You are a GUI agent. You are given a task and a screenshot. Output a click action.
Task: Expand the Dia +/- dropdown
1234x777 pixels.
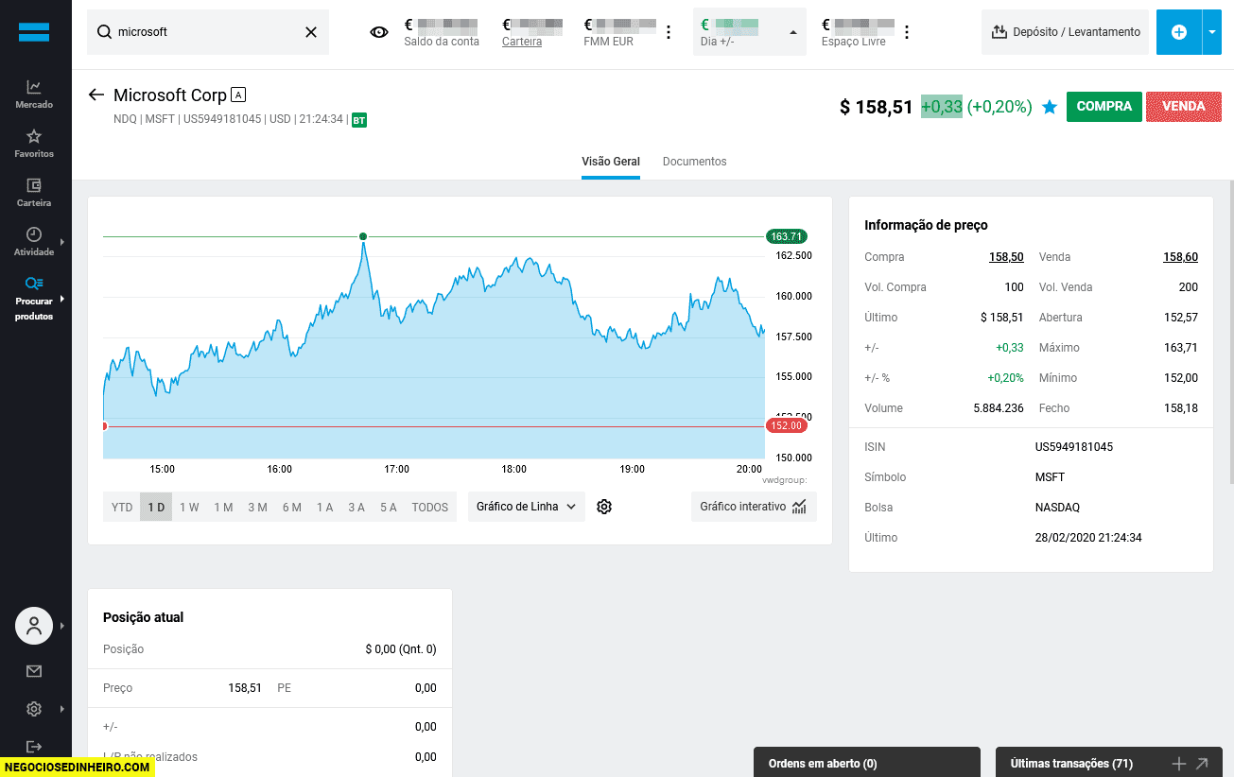pyautogui.click(x=792, y=32)
